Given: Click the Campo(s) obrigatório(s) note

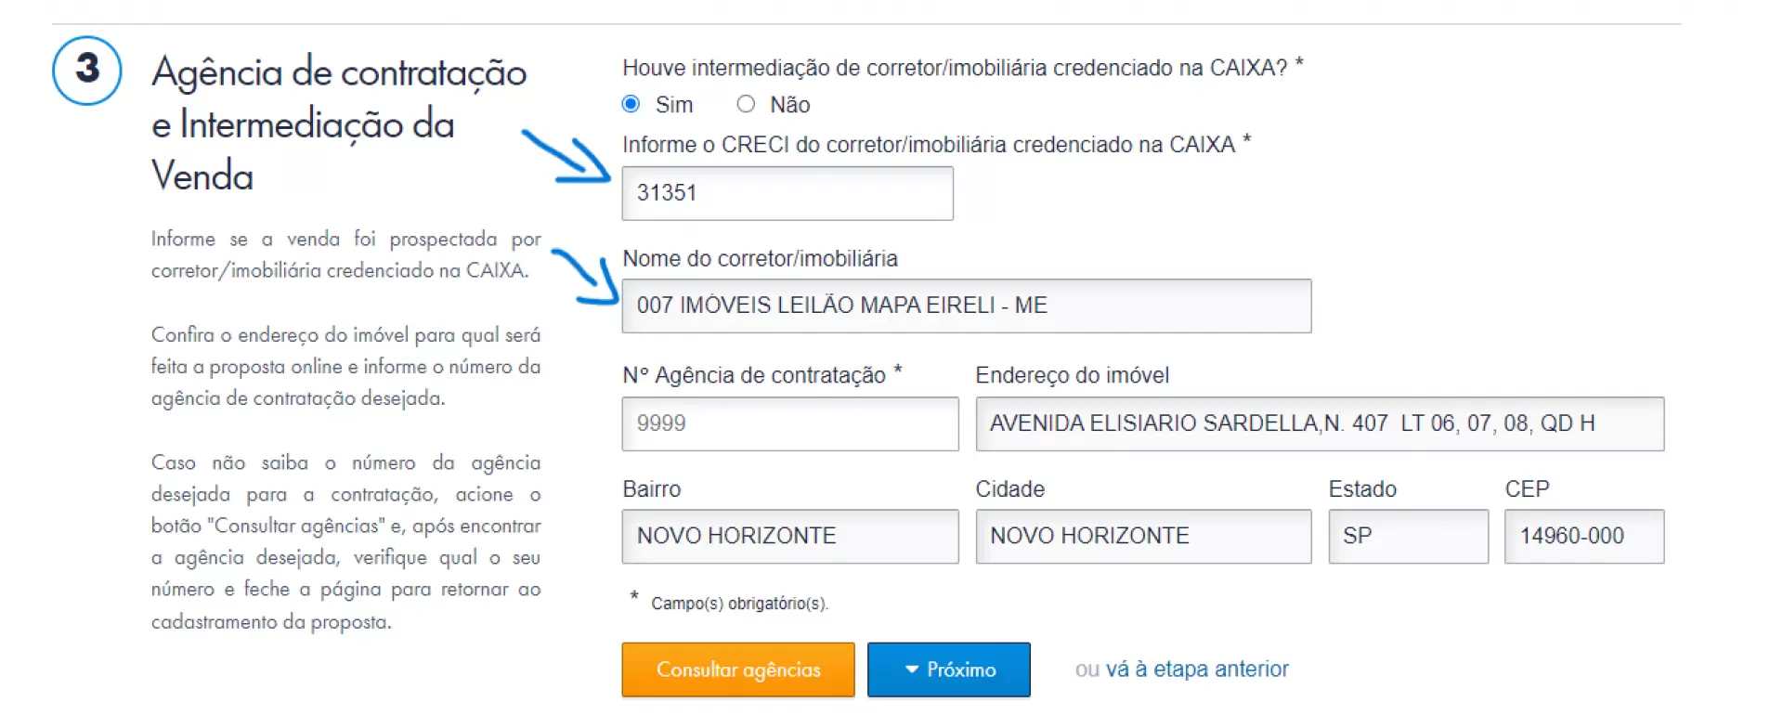Looking at the screenshot, I should 739,604.
